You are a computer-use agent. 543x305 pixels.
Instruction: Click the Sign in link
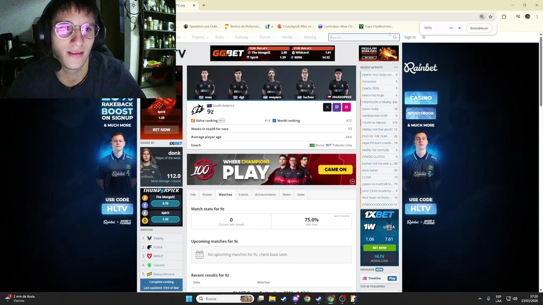[x=410, y=37]
